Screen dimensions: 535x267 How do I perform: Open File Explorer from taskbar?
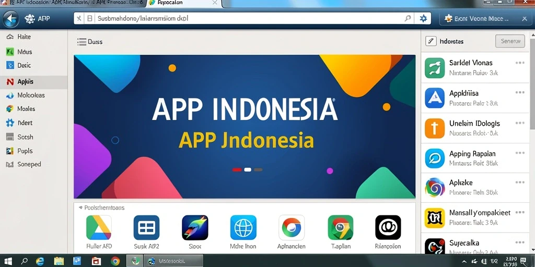(59, 261)
